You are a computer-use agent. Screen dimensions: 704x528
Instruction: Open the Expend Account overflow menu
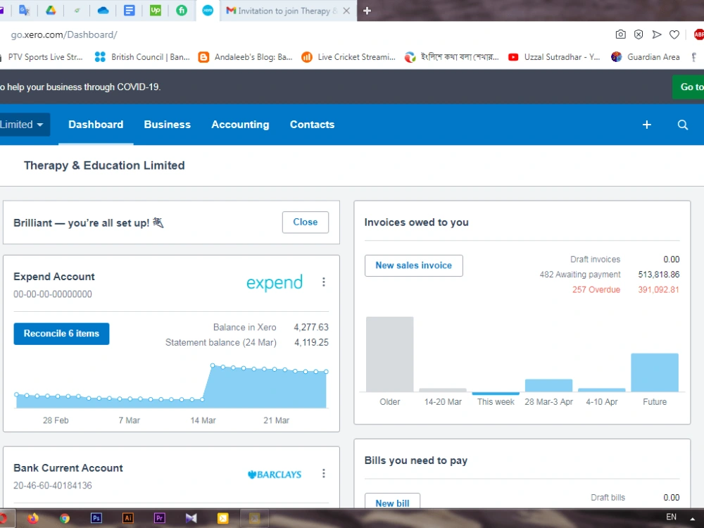click(x=324, y=282)
